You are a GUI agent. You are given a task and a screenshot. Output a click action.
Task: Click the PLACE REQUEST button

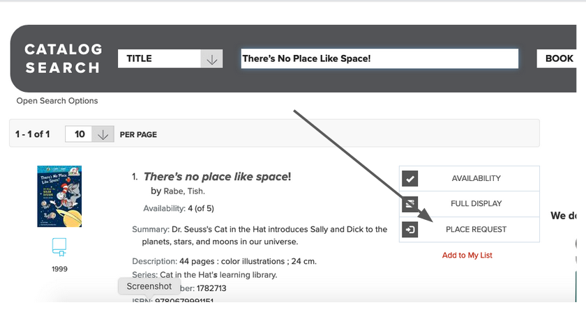469,230
